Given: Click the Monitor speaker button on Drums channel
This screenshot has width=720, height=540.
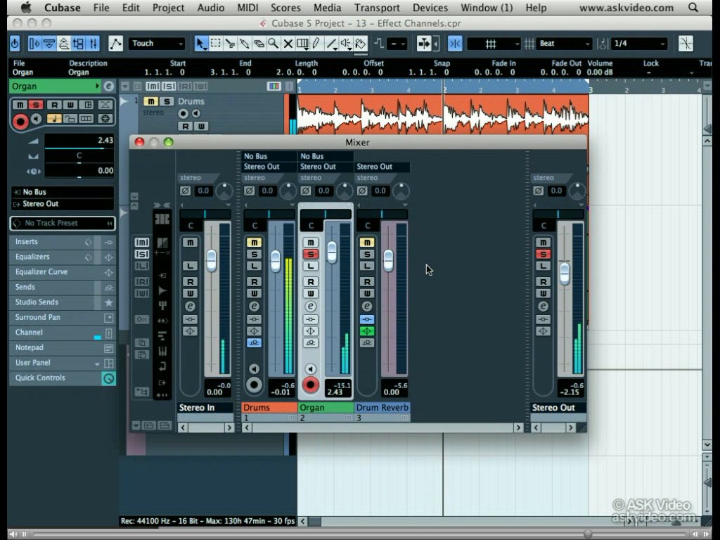Looking at the screenshot, I should point(254,369).
